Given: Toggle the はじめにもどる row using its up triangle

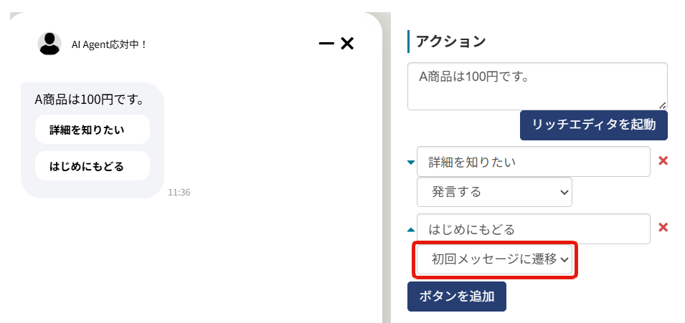Looking at the screenshot, I should [x=411, y=229].
